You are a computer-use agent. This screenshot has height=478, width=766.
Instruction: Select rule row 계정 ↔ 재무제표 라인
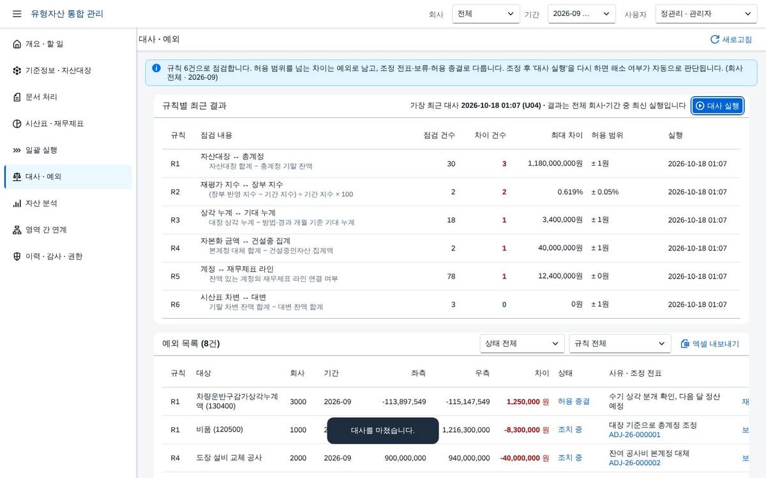pos(451,276)
